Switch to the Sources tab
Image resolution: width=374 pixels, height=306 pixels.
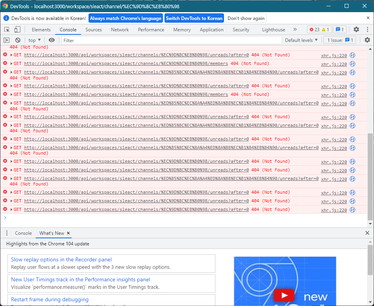click(x=94, y=30)
